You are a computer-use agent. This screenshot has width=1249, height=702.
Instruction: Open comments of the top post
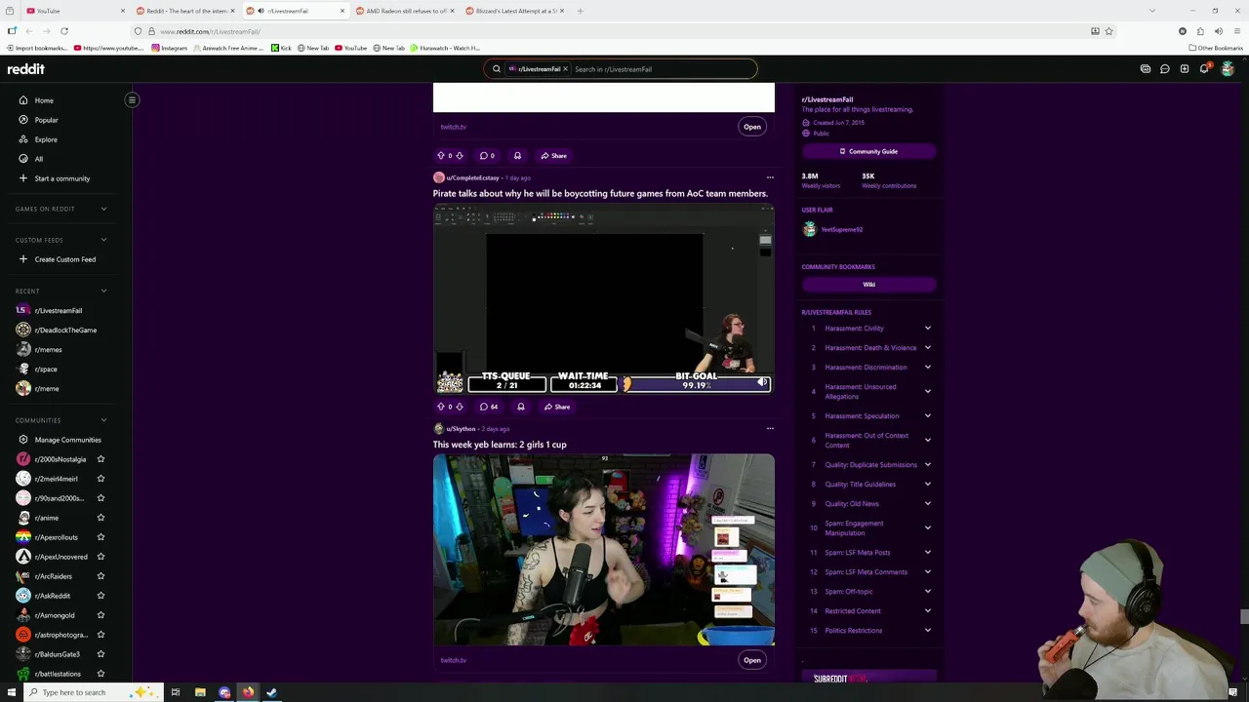(487, 155)
